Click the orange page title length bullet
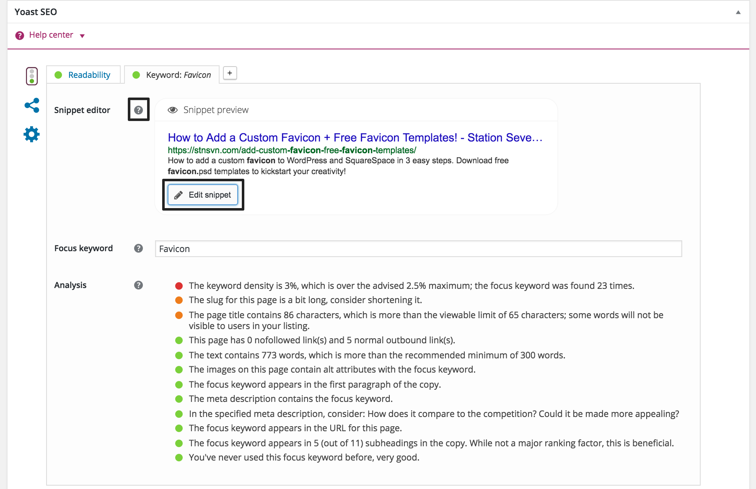This screenshot has width=756, height=489. 179,315
